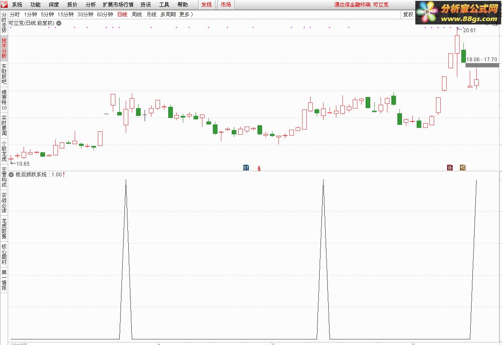The image size is (502, 345).
Task: Open 第一情报 sidebar tab
Action: [4, 280]
